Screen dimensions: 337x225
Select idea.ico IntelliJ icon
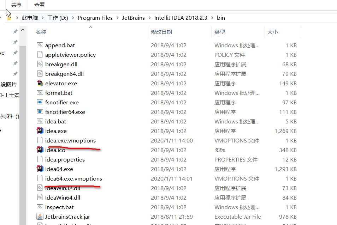point(40,150)
